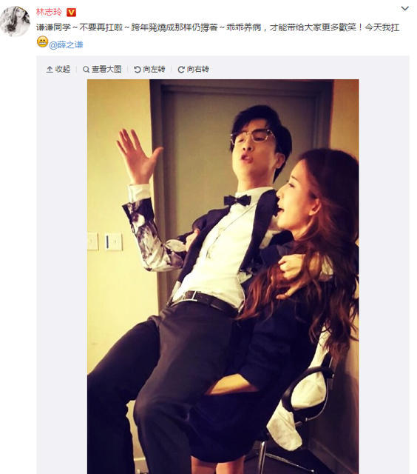Click the clockwise rotate icon for 向右转
417x474 pixels.
coord(181,70)
